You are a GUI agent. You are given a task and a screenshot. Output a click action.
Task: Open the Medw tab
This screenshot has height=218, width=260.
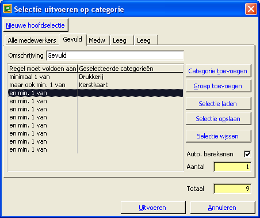pos(98,40)
